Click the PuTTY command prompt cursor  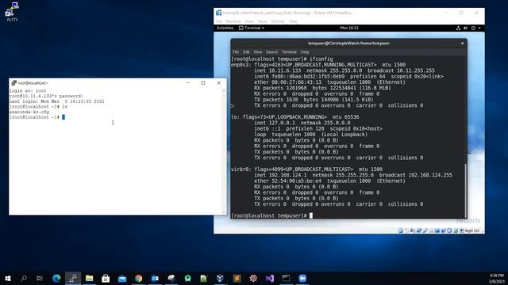pos(63,117)
